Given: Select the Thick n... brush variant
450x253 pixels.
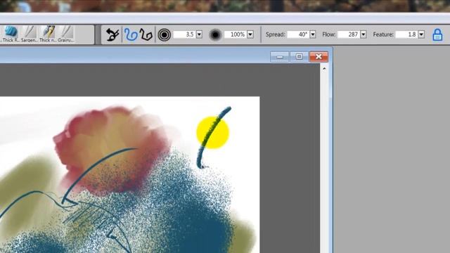Looking at the screenshot, I should 47,34.
